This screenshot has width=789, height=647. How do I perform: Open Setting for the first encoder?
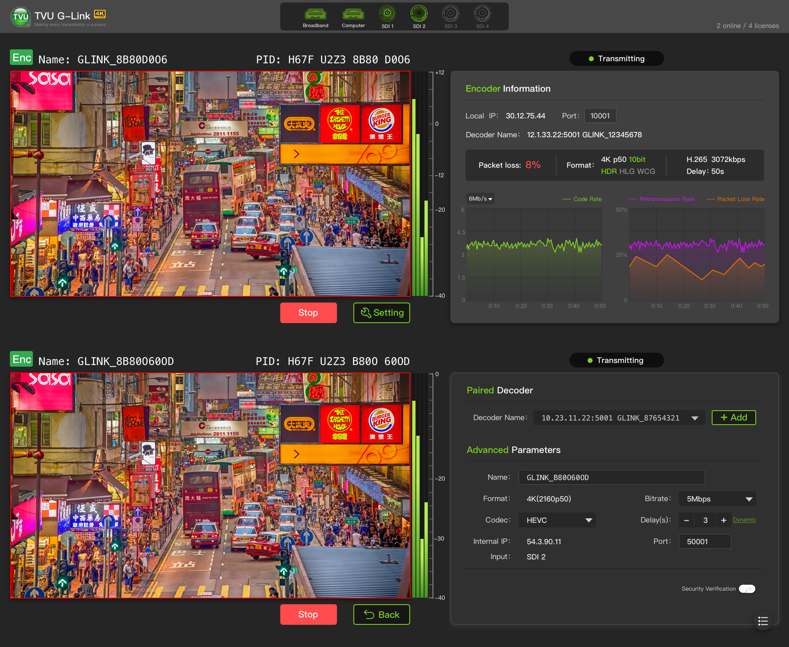tap(381, 313)
